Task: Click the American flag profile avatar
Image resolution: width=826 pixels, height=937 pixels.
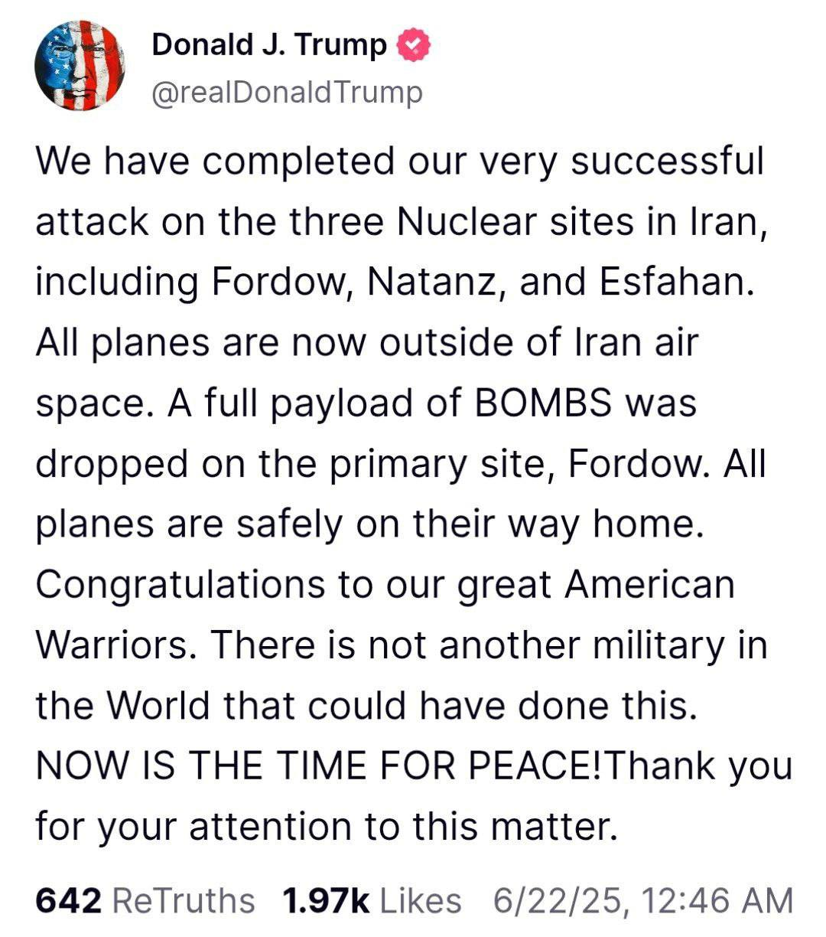Action: click(80, 65)
